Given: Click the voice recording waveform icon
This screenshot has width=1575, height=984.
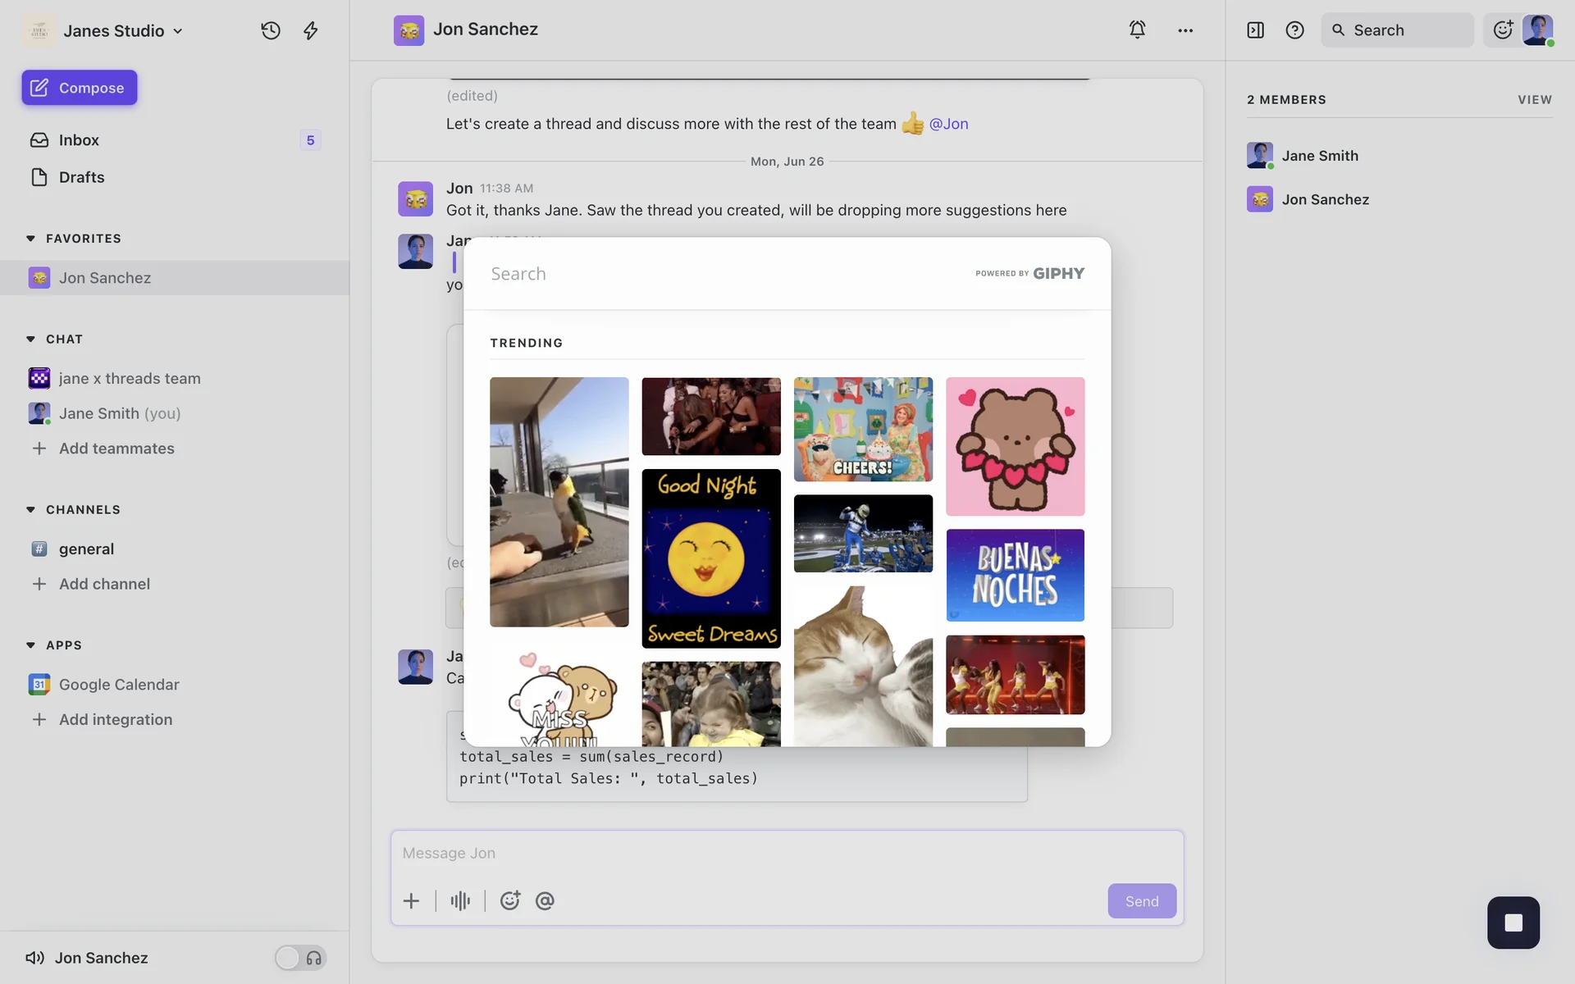Looking at the screenshot, I should [460, 900].
